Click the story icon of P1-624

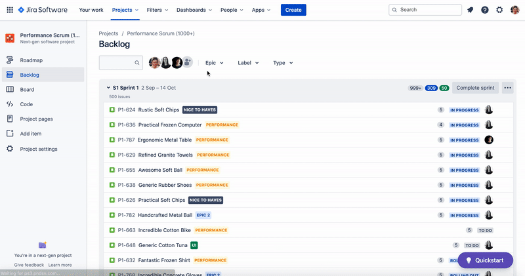pos(112,109)
